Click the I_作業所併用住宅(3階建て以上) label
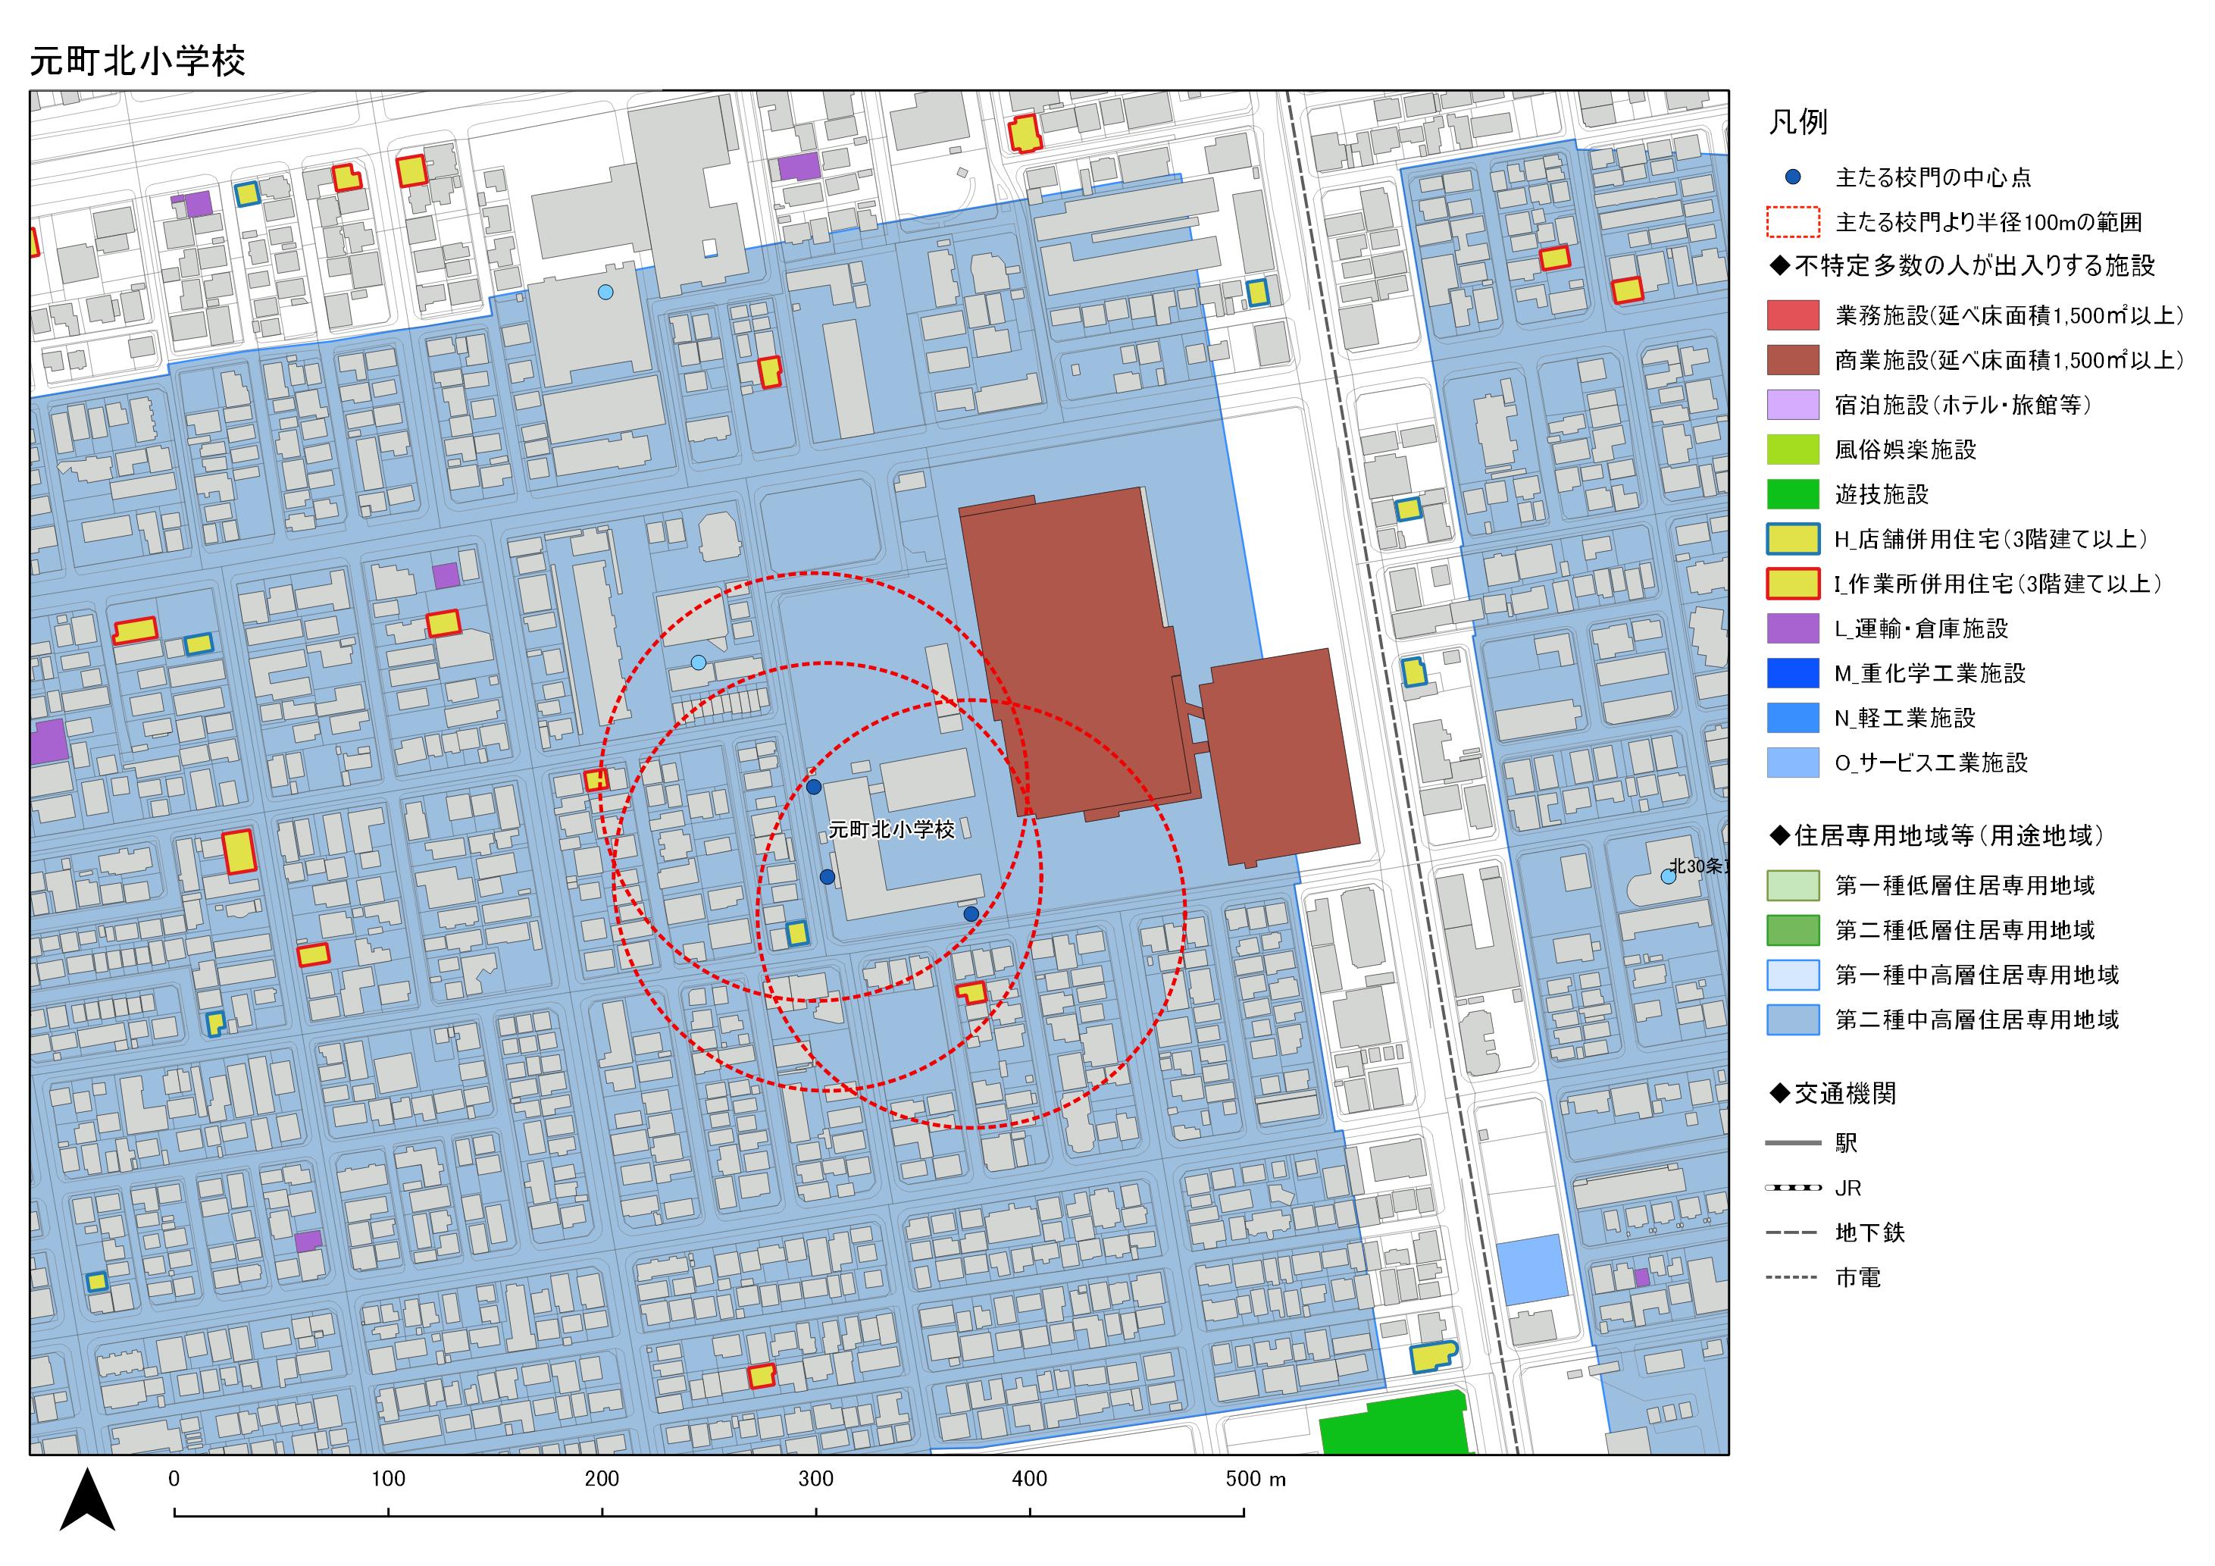 click(x=1998, y=584)
